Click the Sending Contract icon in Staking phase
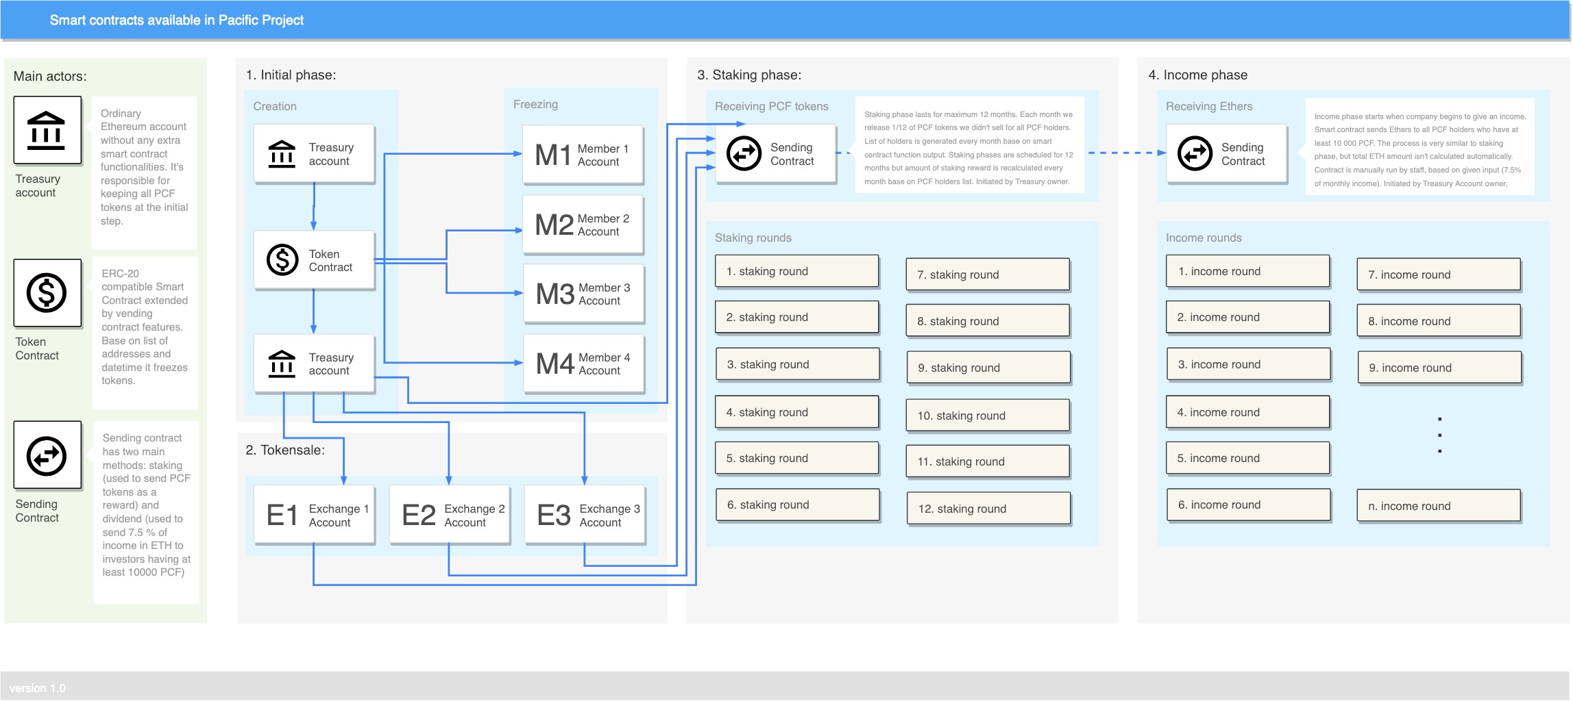Image resolution: width=1573 pixels, height=701 pixels. (744, 153)
